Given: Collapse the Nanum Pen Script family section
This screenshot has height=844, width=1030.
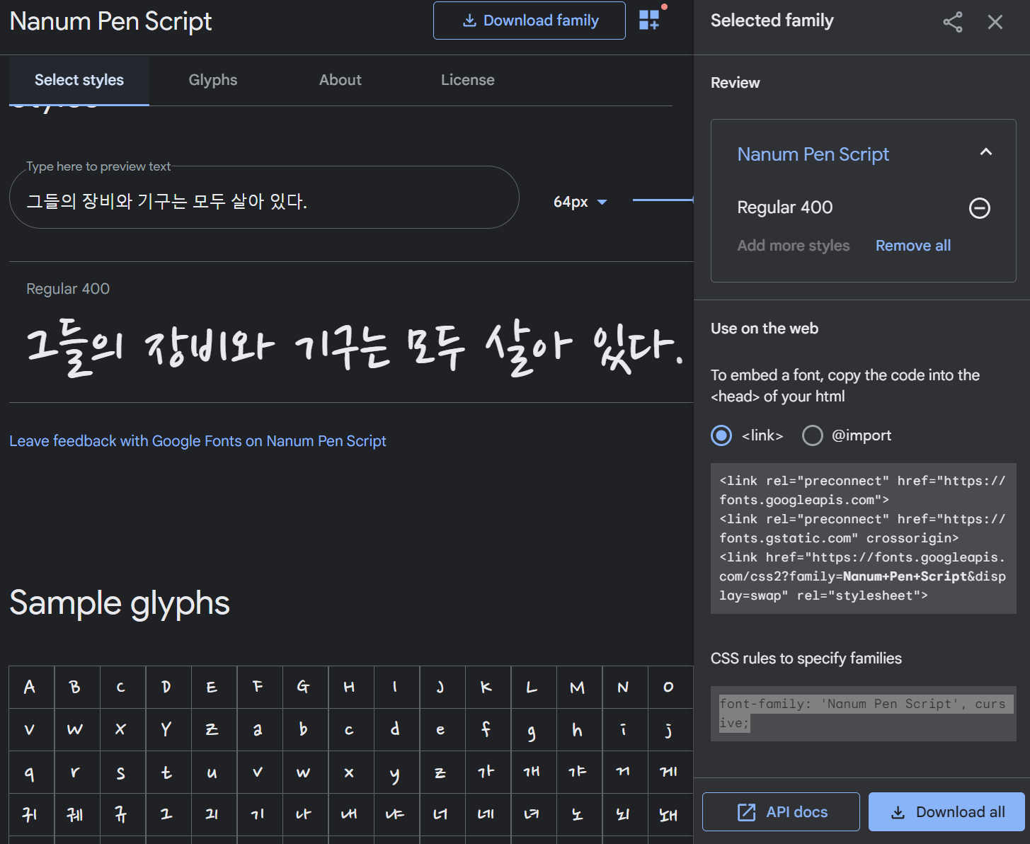Looking at the screenshot, I should [x=985, y=152].
